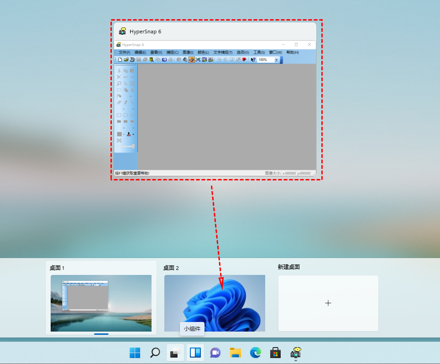Open the Windows Start menu

(x=135, y=353)
